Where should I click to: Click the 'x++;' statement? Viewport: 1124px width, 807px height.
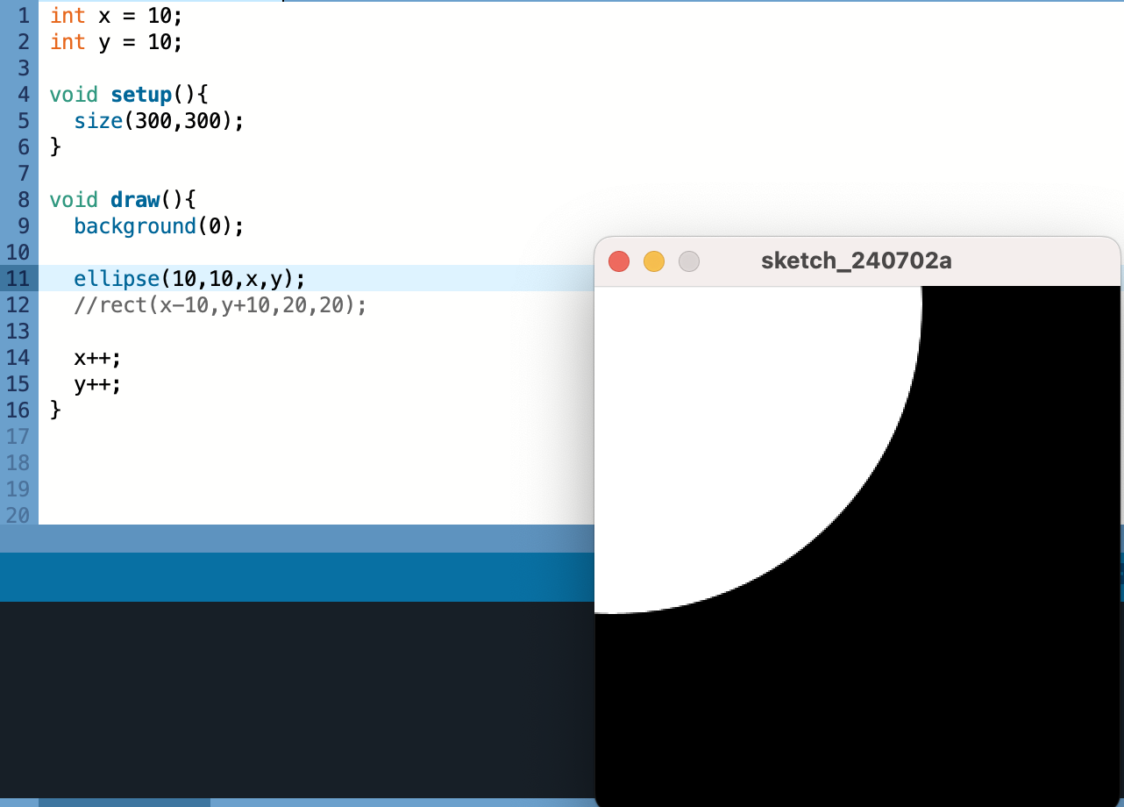coord(98,358)
